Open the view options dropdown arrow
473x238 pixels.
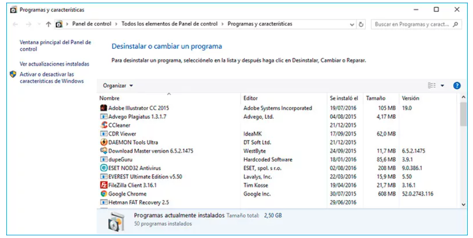pyautogui.click(x=442, y=86)
